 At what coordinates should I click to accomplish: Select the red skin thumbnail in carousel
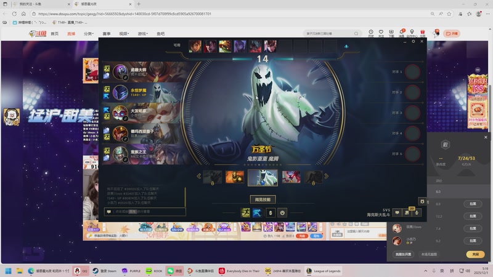291,177
